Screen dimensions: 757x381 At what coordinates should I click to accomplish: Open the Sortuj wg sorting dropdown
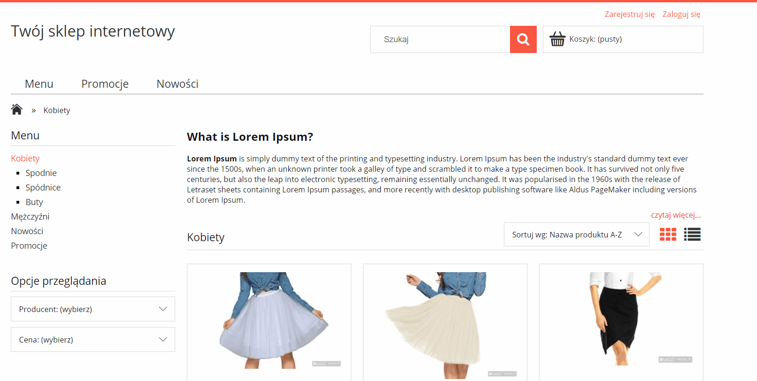576,235
